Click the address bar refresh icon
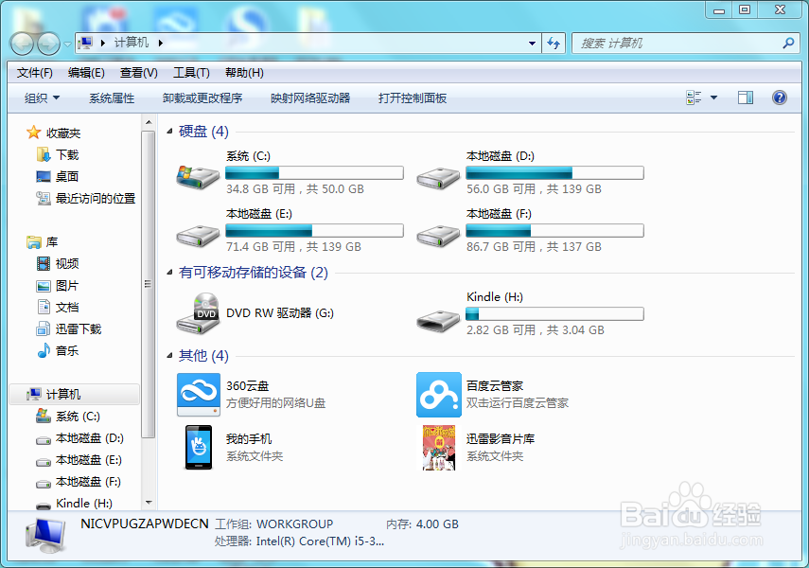The image size is (809, 568). [554, 43]
